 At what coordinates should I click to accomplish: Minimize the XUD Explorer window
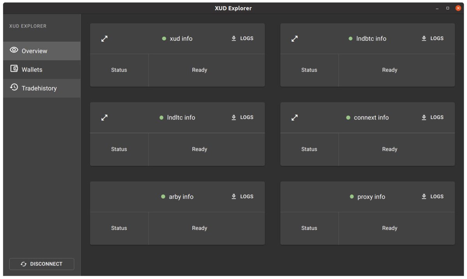[437, 8]
